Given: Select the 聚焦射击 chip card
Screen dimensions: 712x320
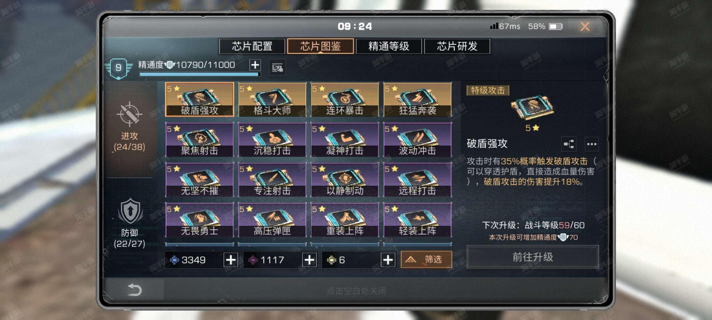Looking at the screenshot, I should (x=199, y=139).
